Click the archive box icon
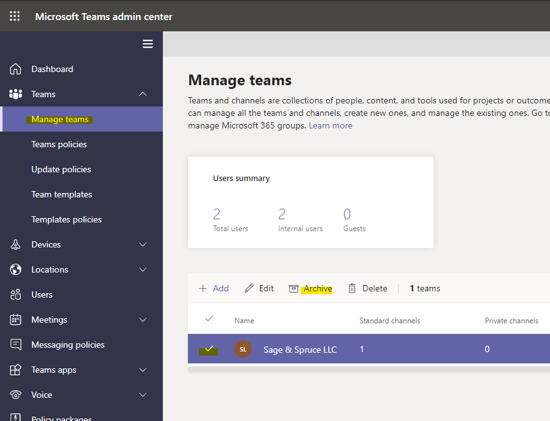Screen dimensions: 550x421 [294, 289]
